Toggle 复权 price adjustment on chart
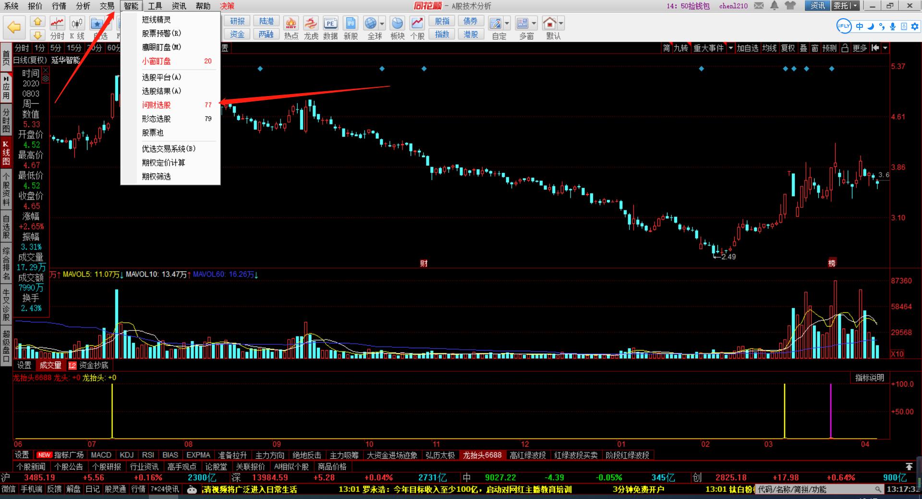The width and height of the screenshot is (922, 499). click(788, 48)
